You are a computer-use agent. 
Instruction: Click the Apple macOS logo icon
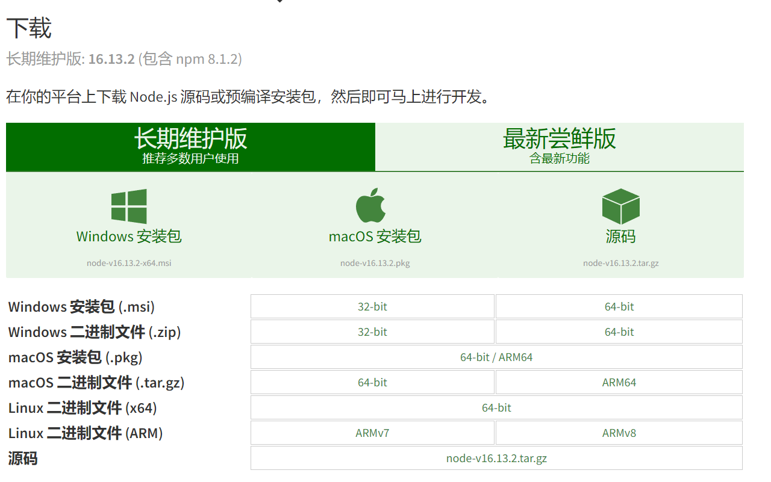coord(370,205)
